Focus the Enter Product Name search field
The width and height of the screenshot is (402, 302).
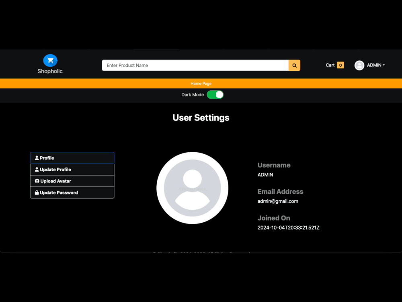pos(195,65)
